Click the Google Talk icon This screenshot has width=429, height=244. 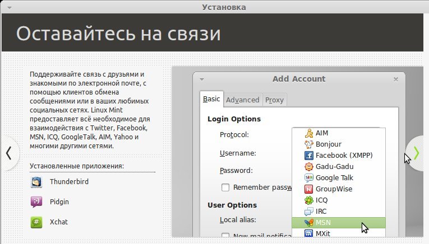tap(309, 178)
